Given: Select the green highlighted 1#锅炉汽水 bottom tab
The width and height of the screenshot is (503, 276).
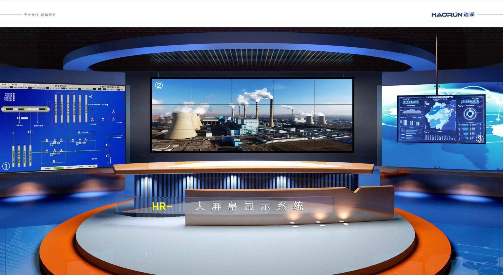Looking at the screenshot, I should pos(59,168).
